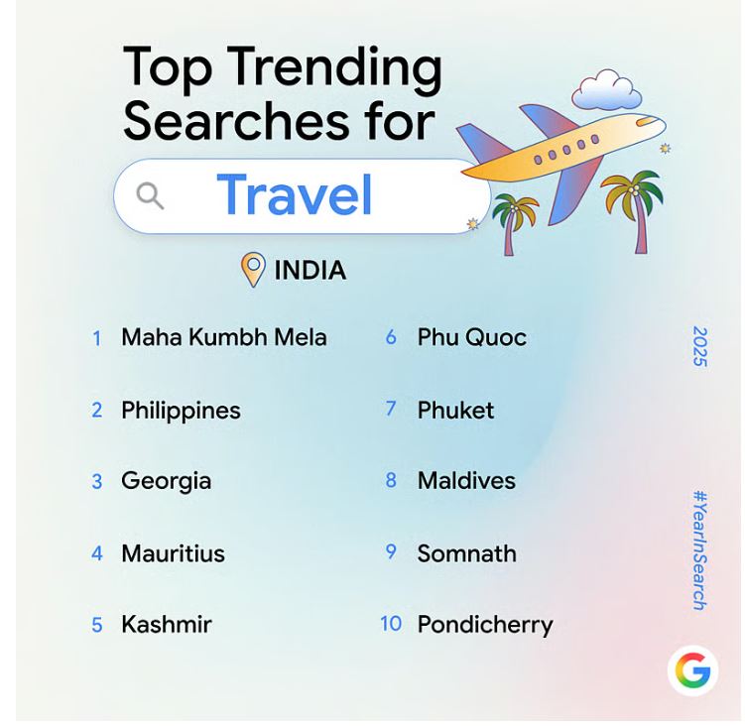Select Maha Kumbh Mela in the list

pos(223,337)
